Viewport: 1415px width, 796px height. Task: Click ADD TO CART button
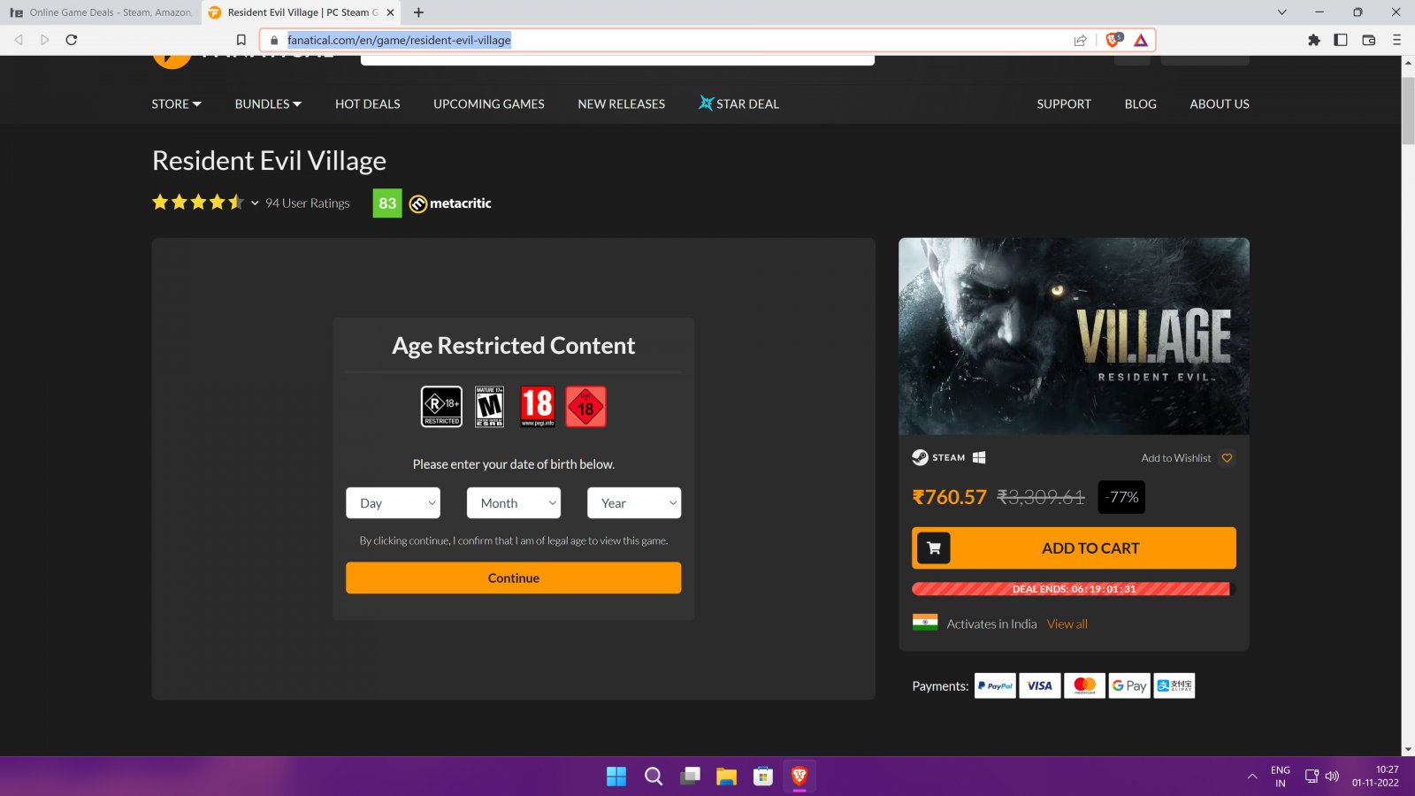[x=1074, y=548]
